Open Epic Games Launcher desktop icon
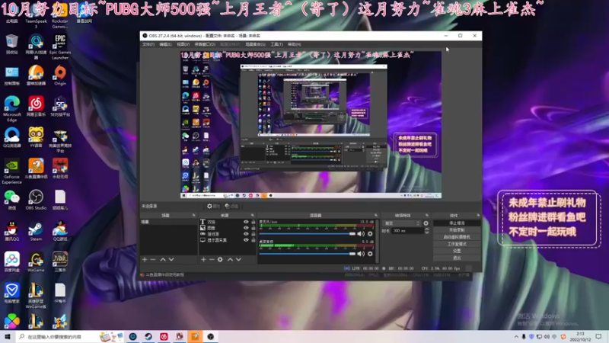The image size is (609, 343). [x=60, y=46]
